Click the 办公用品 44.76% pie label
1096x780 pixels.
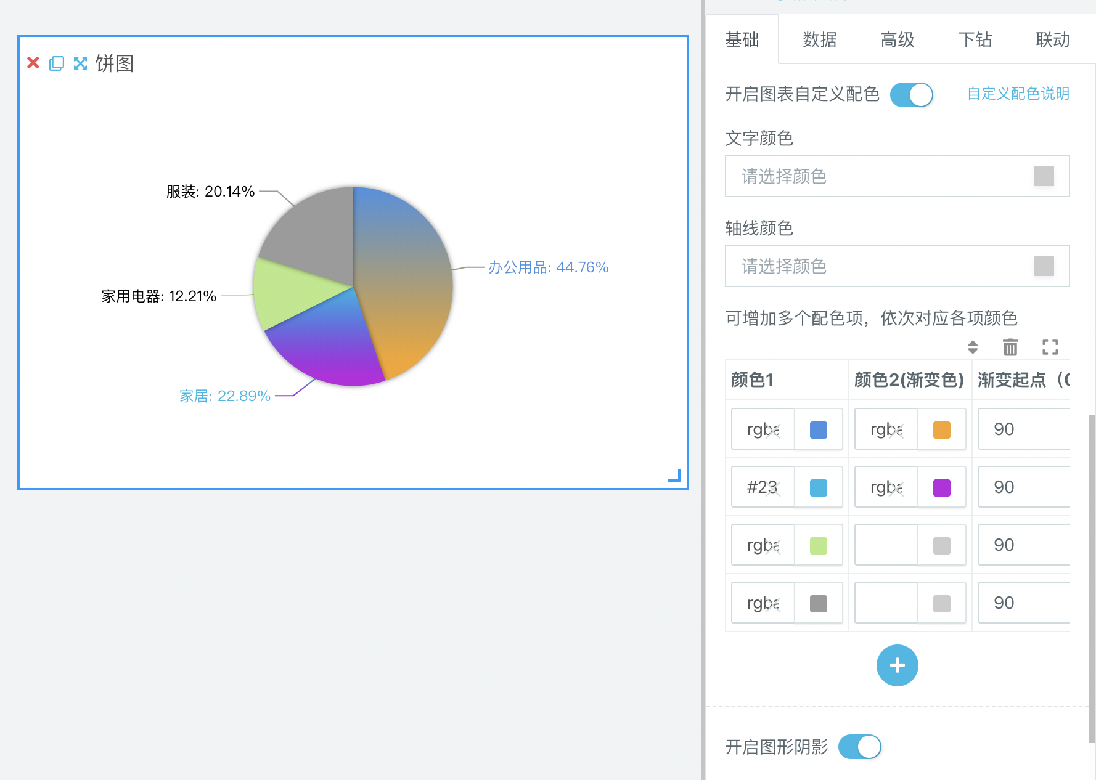(x=549, y=267)
